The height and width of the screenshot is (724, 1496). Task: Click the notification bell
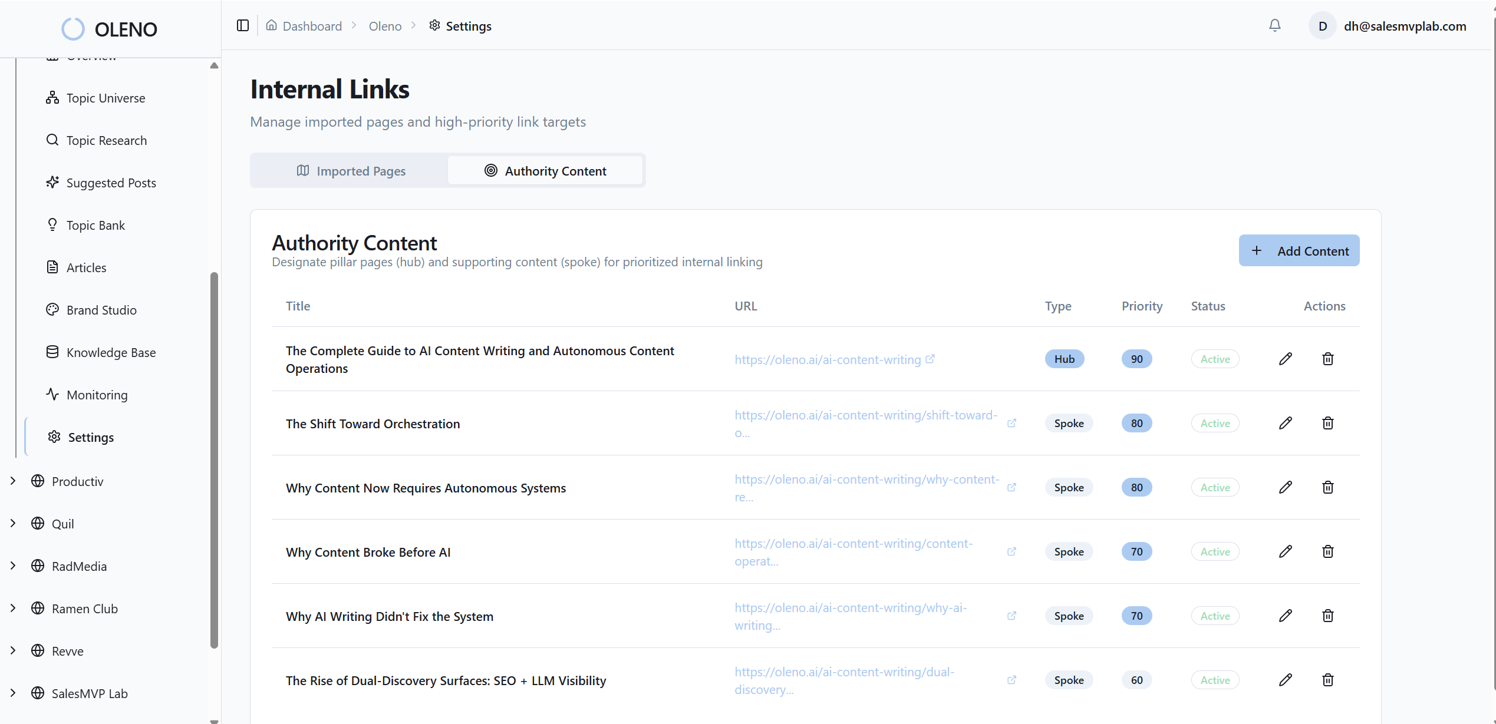coord(1275,25)
